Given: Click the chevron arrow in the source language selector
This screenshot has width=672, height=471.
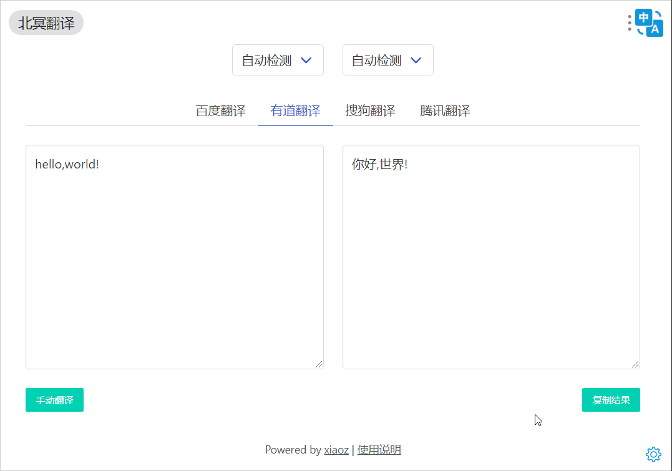Looking at the screenshot, I should pos(306,61).
